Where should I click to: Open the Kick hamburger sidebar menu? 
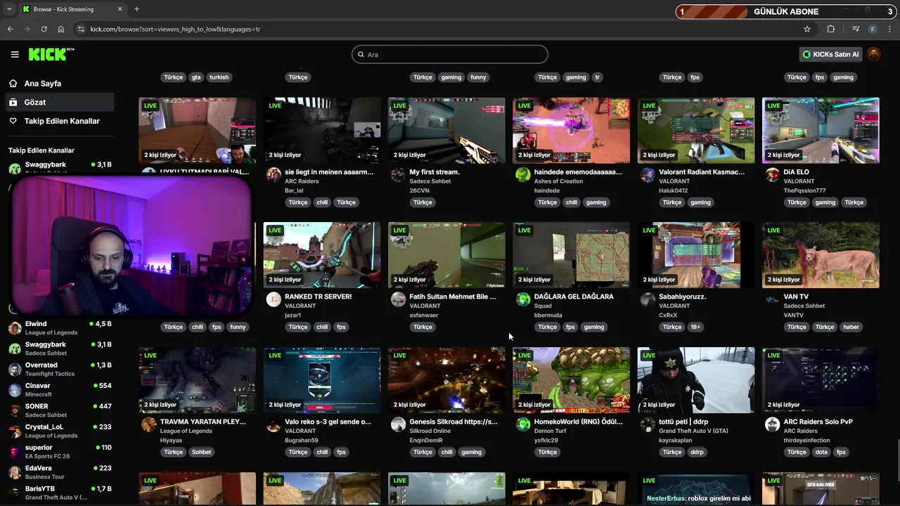pos(15,54)
